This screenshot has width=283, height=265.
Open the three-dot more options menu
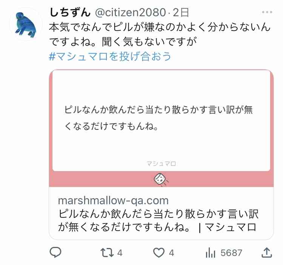click(x=267, y=12)
